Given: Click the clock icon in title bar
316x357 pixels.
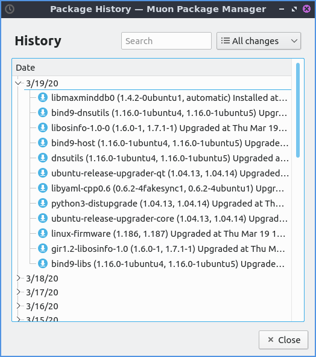Looking at the screenshot, I should [x=10, y=9].
